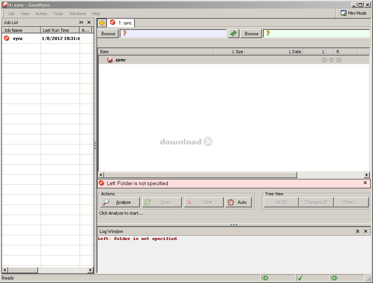Collapse the Log Window with double chevron
The height and width of the screenshot is (283, 373).
coord(357,231)
